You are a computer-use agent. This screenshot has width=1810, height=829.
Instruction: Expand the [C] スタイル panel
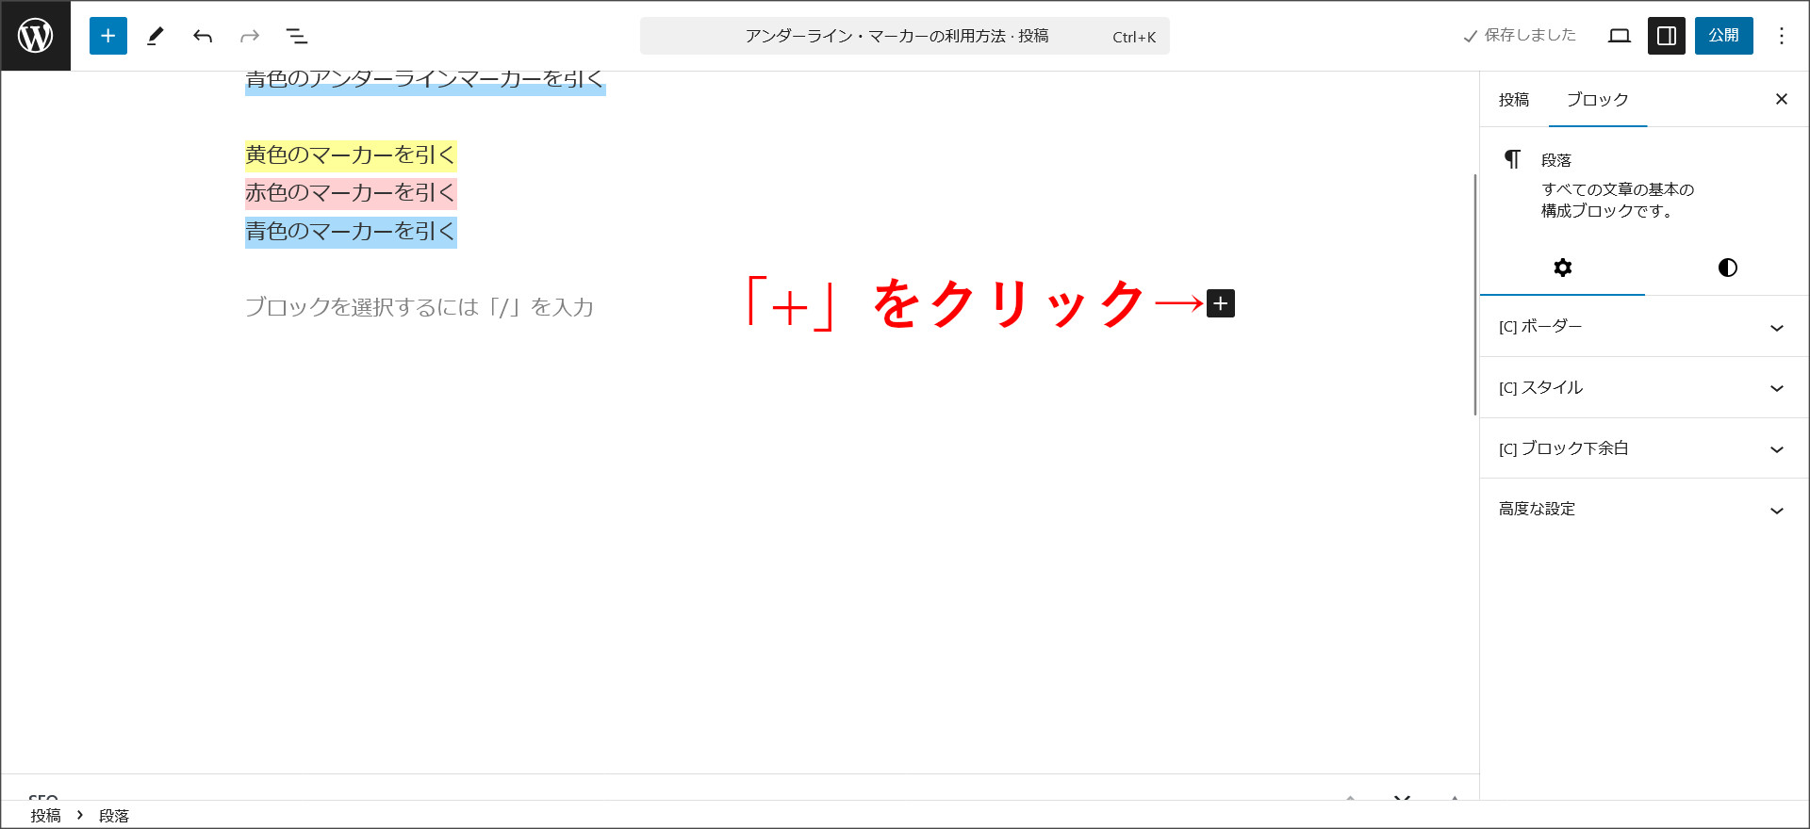coord(1643,387)
